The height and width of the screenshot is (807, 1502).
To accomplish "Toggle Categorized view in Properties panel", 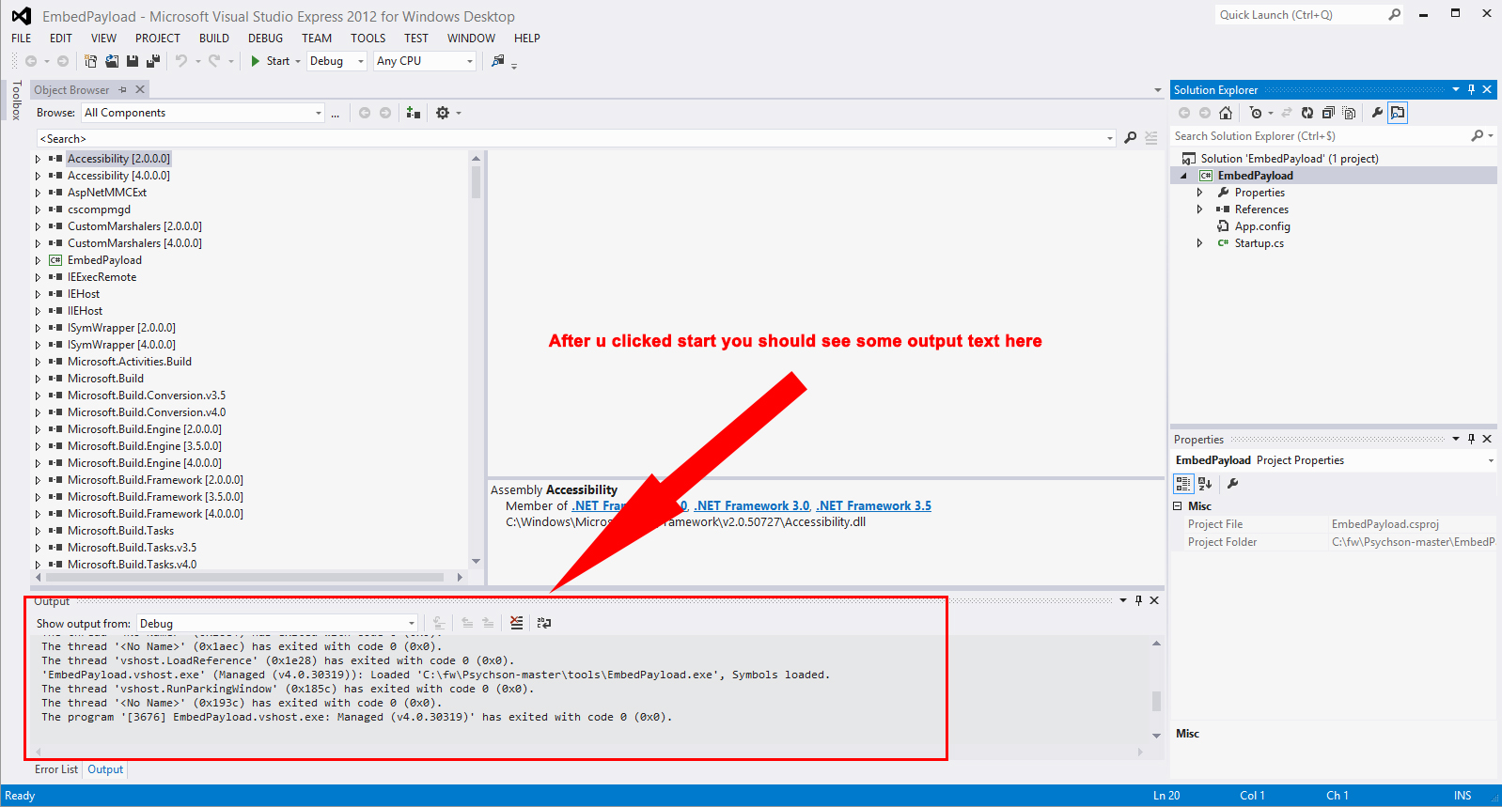I will tap(1183, 484).
